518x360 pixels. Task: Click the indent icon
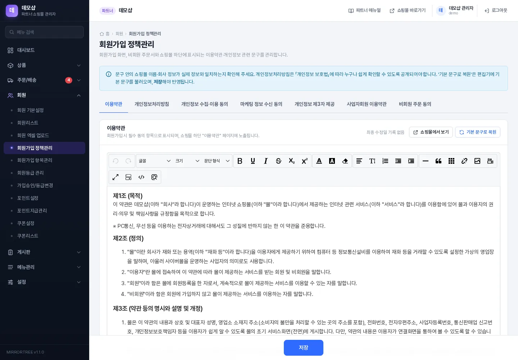coord(411,161)
